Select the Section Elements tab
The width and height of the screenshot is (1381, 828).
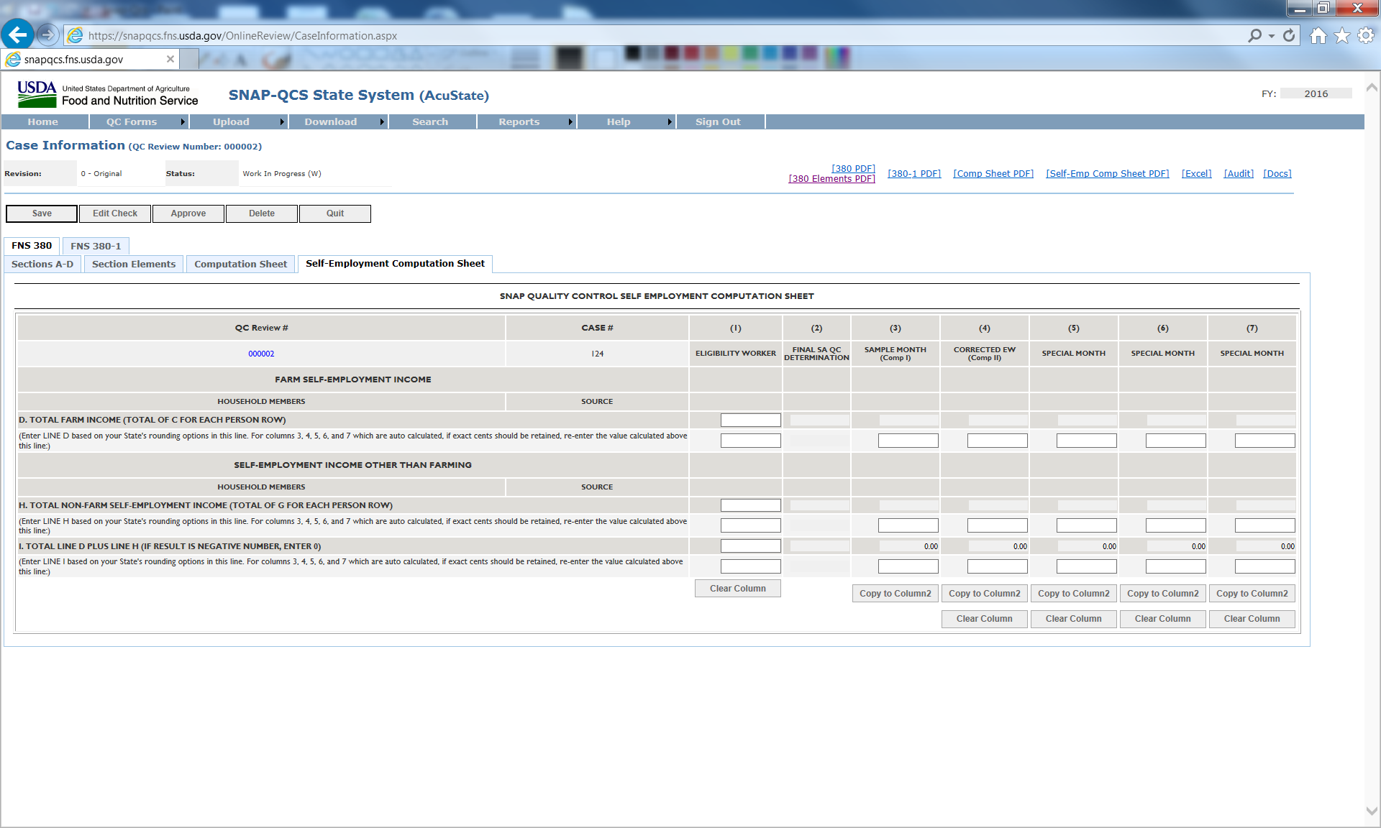[134, 264]
